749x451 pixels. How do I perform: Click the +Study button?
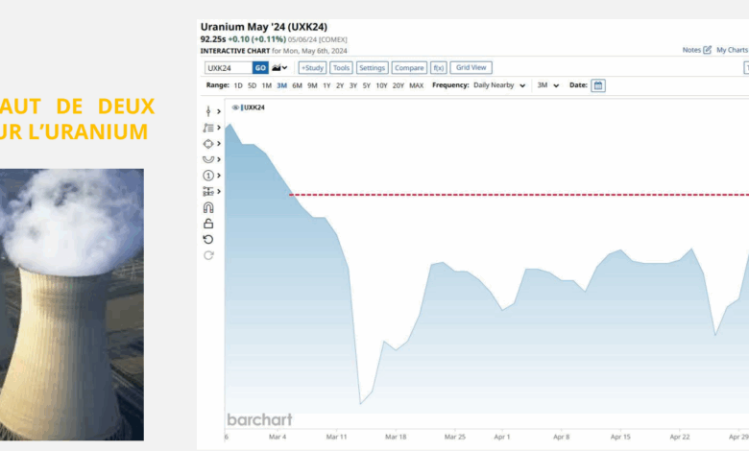(312, 68)
